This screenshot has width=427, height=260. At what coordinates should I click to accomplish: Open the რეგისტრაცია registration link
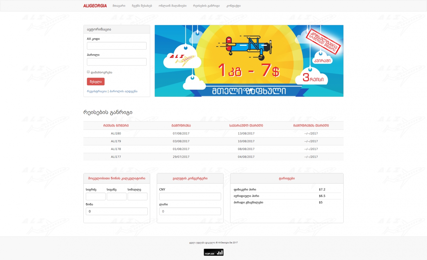pos(97,91)
